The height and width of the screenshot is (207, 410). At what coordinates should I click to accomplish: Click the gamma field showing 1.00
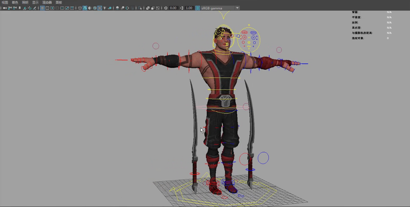[x=189, y=8]
